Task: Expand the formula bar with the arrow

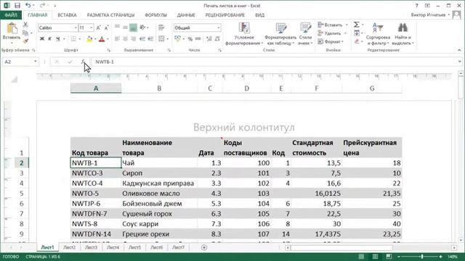Action: click(x=460, y=62)
